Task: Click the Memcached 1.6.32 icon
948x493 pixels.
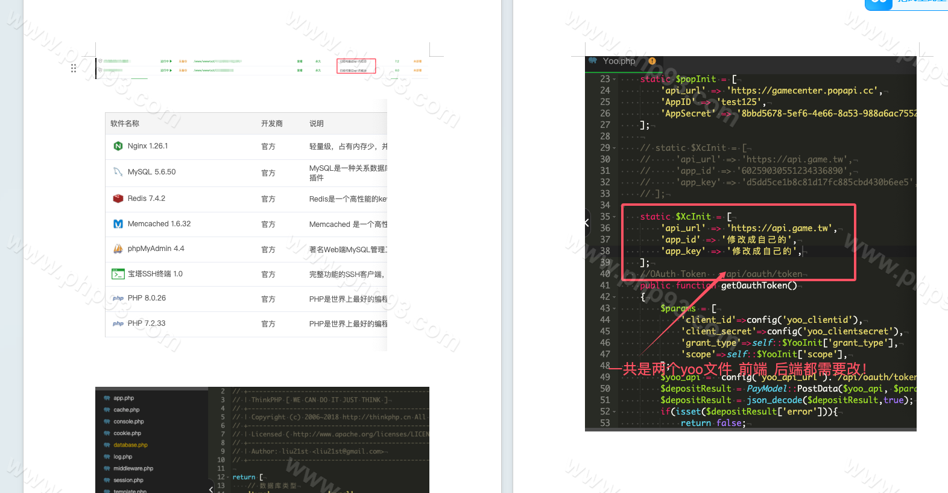Action: coord(118,224)
